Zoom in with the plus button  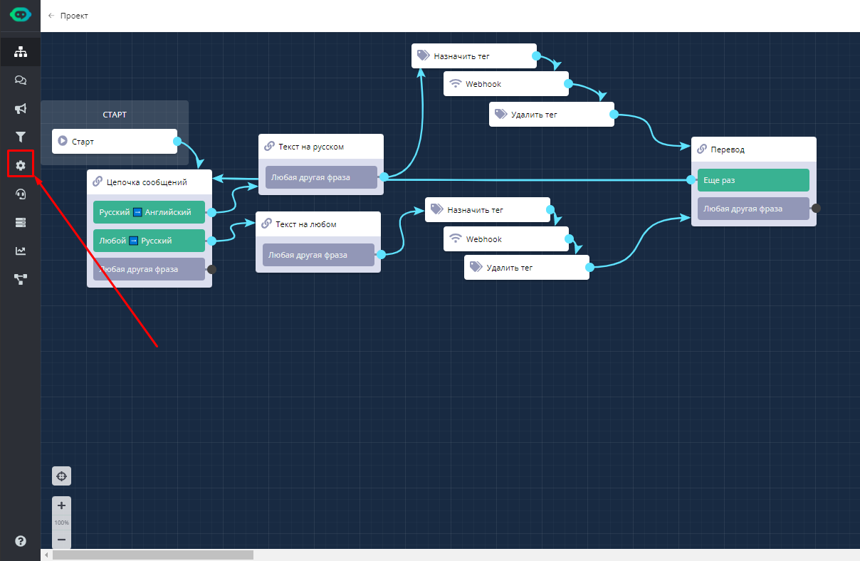[61, 505]
